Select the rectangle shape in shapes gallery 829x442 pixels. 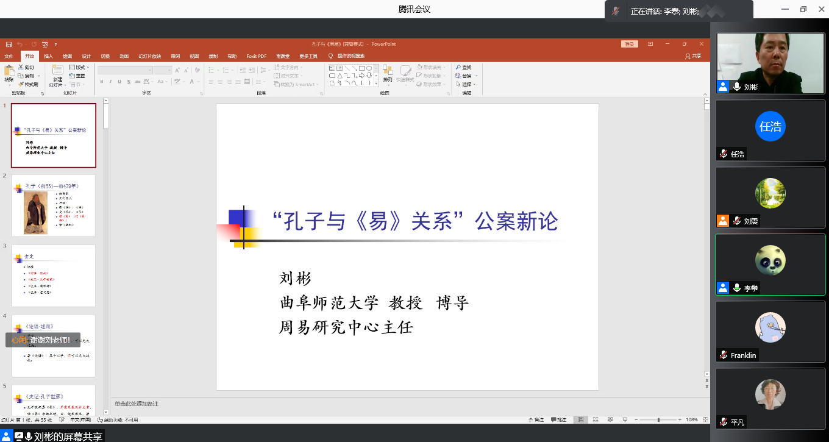[361, 68]
